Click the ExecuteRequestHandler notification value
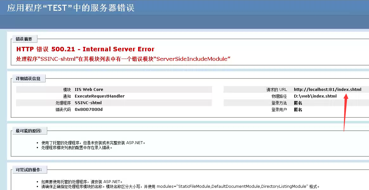369x190 pixels. coord(99,96)
